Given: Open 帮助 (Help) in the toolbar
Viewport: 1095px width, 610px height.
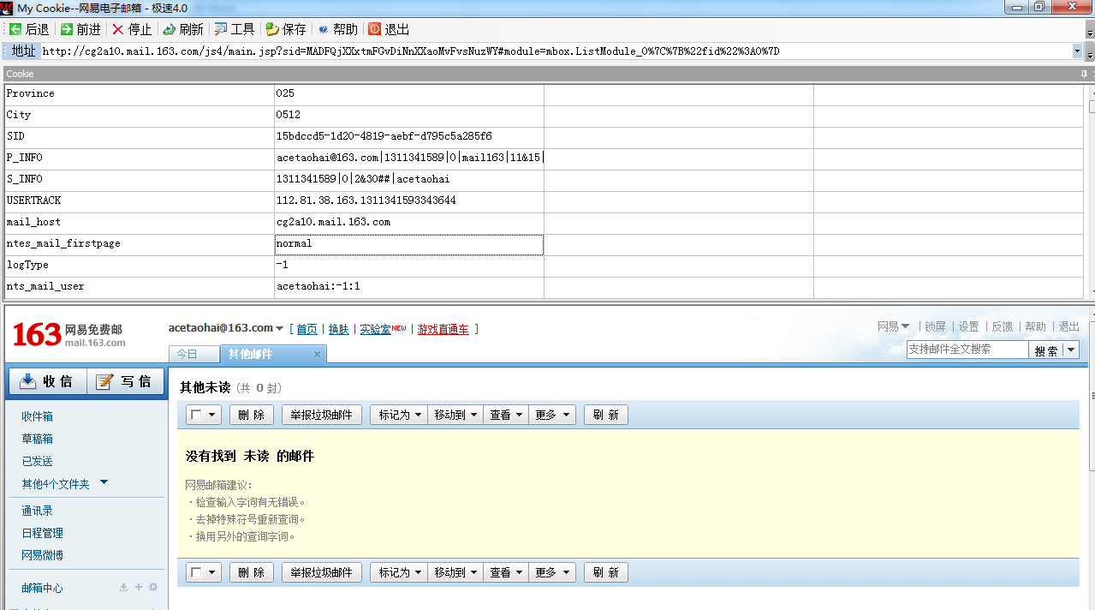Looking at the screenshot, I should [337, 29].
